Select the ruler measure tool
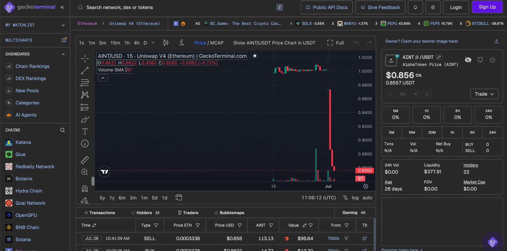The width and height of the screenshot is (507, 251). [x=85, y=160]
